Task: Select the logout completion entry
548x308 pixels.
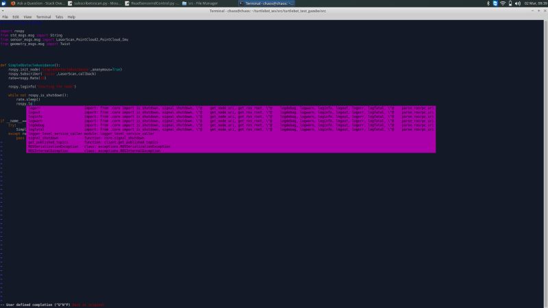Action: [x=231, y=112]
